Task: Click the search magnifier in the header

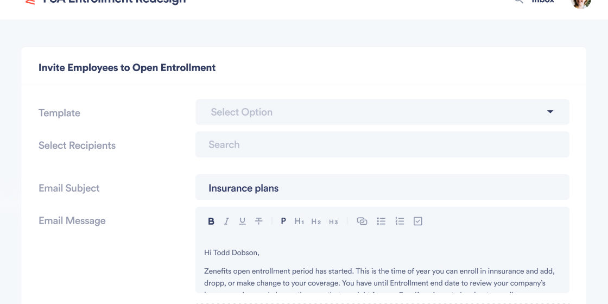Action: click(x=518, y=1)
